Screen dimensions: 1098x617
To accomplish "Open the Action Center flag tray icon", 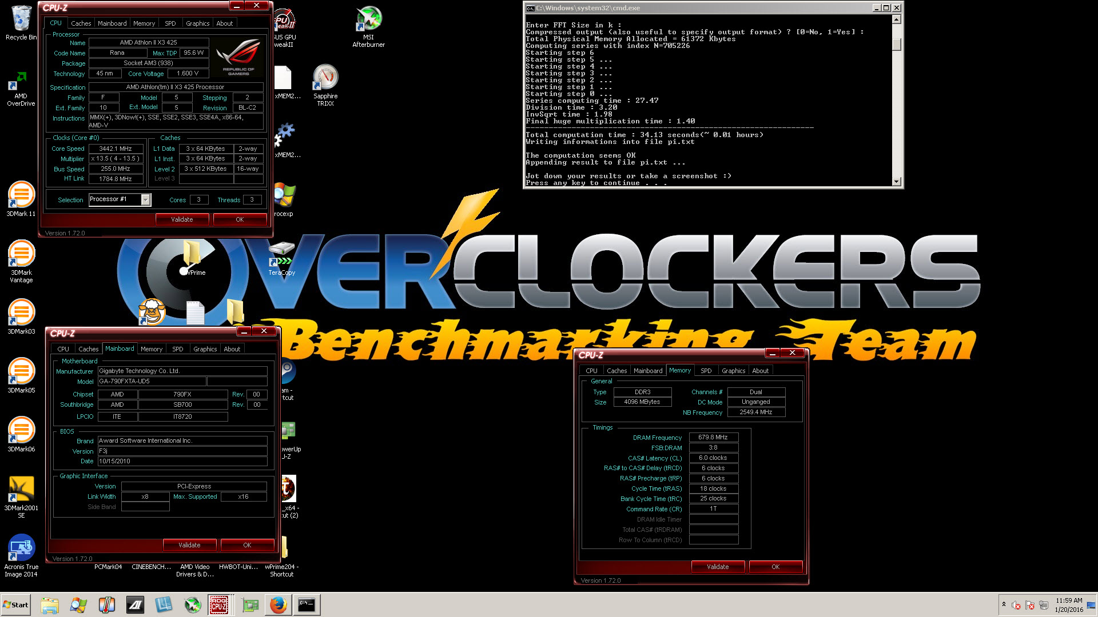I will (1030, 605).
